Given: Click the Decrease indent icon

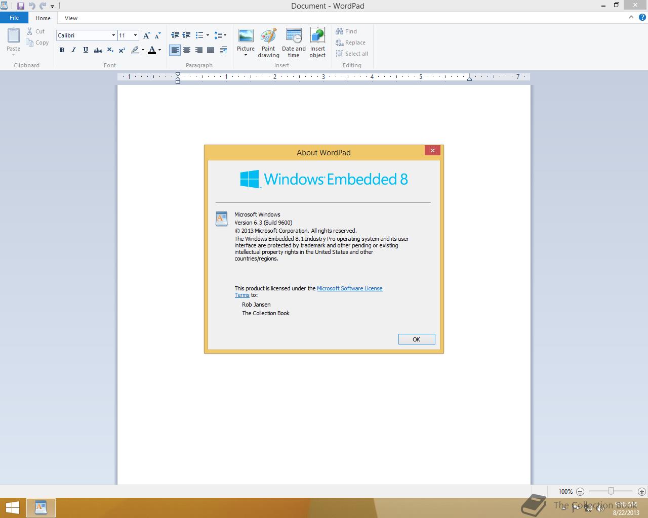Looking at the screenshot, I should click(x=175, y=35).
